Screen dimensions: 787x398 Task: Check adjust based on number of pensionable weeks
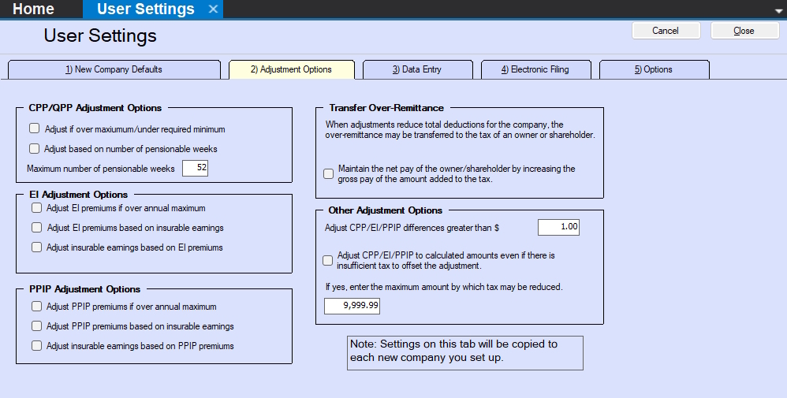(x=34, y=148)
